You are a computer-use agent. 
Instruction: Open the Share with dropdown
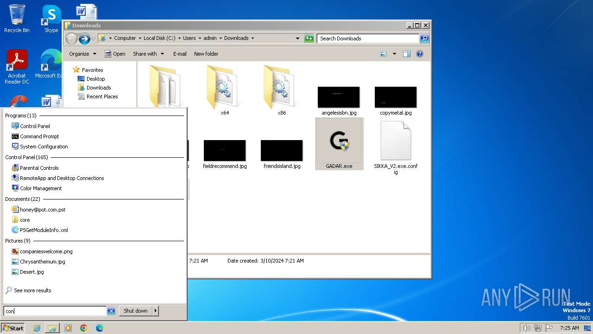pyautogui.click(x=148, y=54)
